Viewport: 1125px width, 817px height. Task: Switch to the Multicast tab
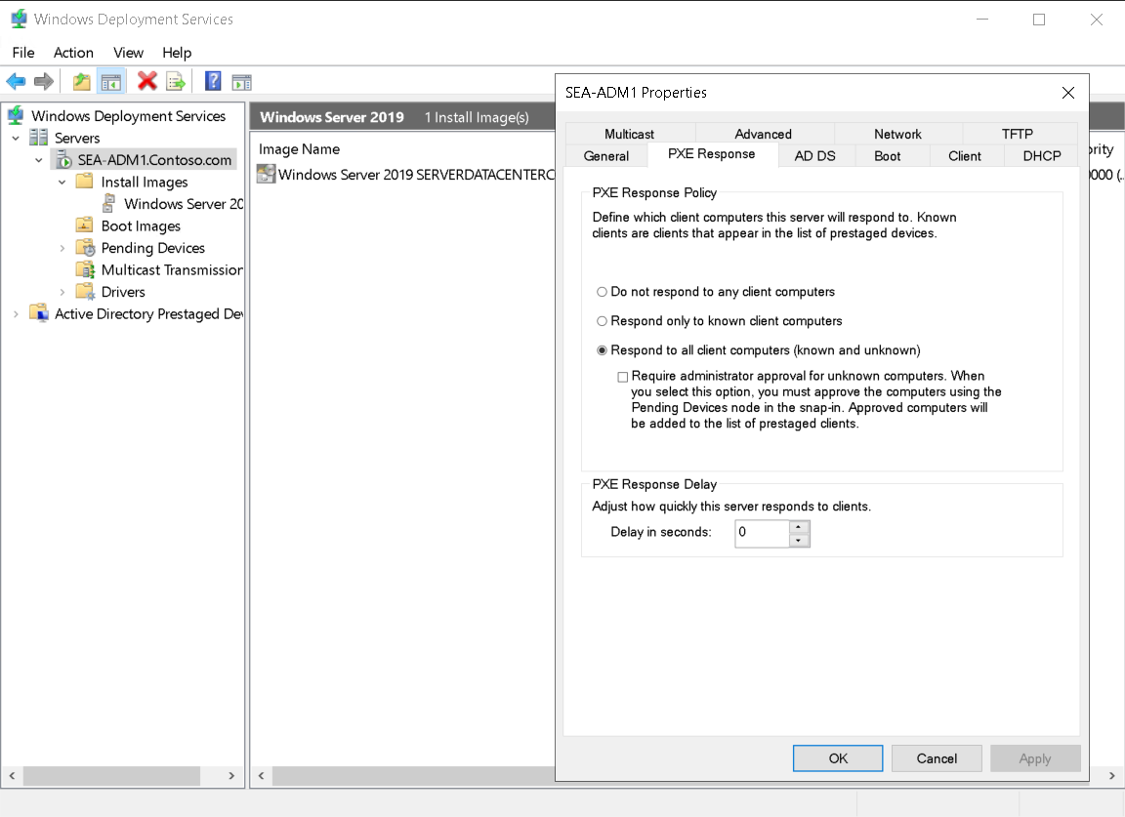(x=630, y=134)
